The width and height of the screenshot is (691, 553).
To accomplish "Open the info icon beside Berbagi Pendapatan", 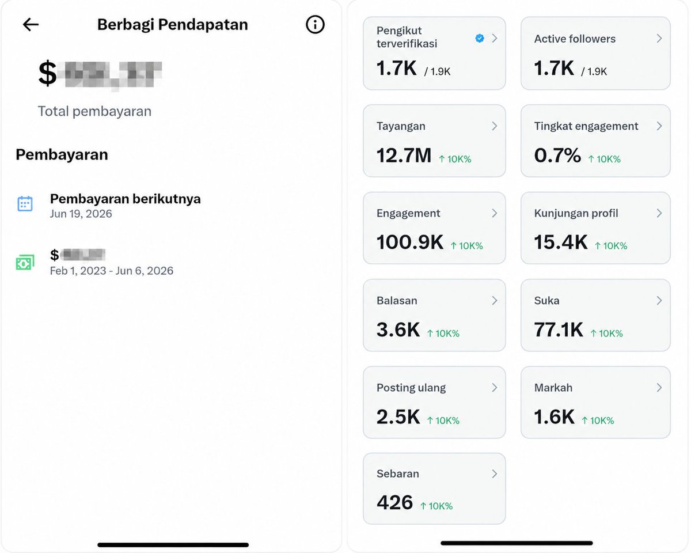I will click(x=315, y=24).
